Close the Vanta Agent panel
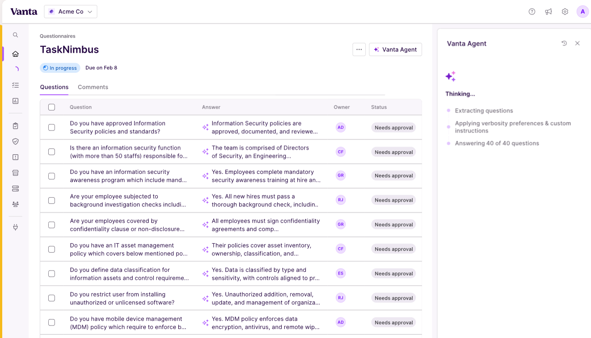 577,43
